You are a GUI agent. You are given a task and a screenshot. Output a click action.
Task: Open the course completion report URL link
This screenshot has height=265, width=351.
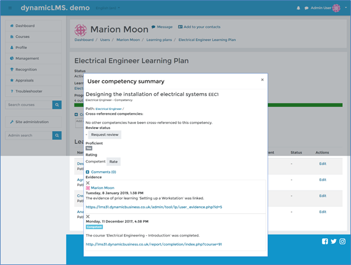tap(154, 244)
